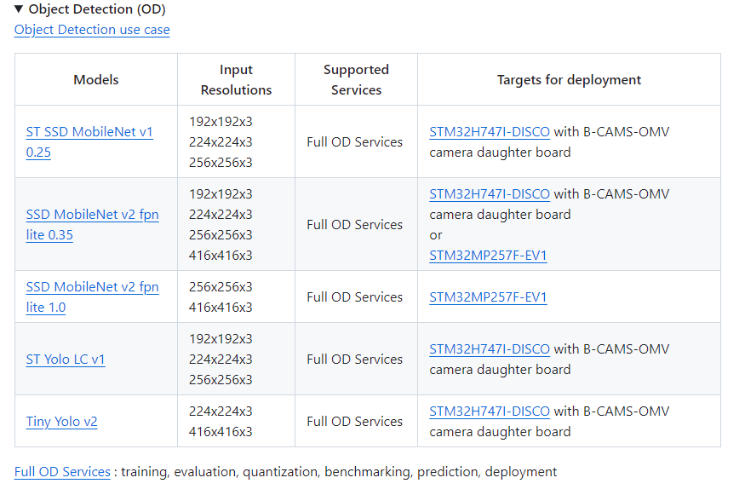Open the Tiny Yolo v2 model link
This screenshot has height=495, width=745.
tap(61, 422)
